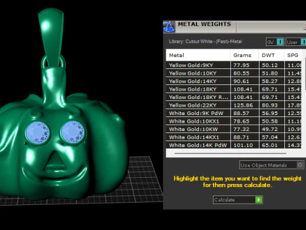
Task: Click the 90.61 grams value
Action: pyautogui.click(x=241, y=81)
